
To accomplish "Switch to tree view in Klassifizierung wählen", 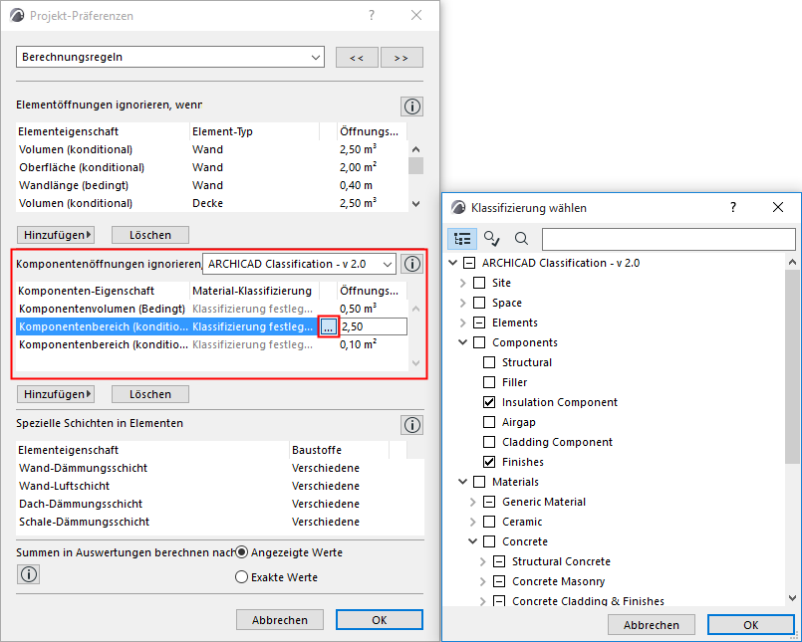I will [x=462, y=238].
